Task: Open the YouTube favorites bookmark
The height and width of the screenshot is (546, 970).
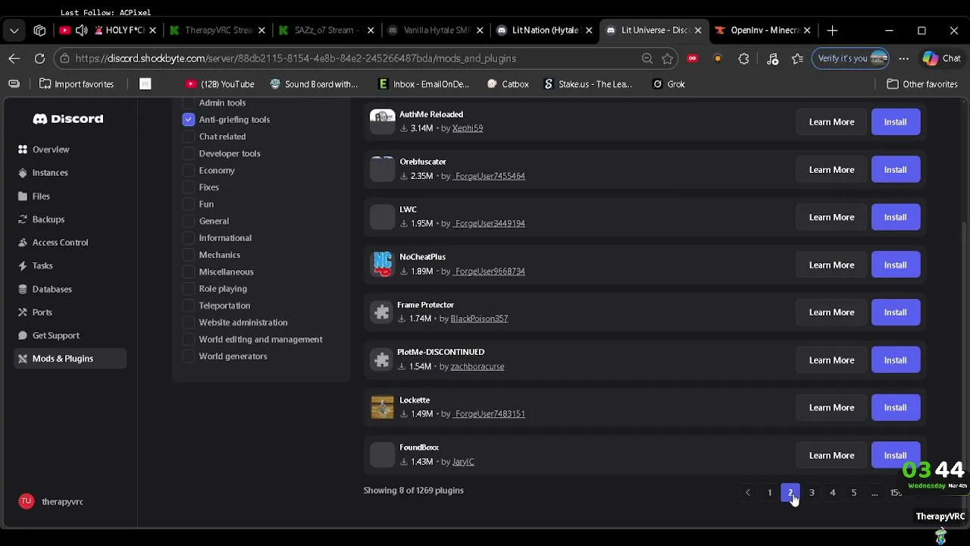Action: 220,84
